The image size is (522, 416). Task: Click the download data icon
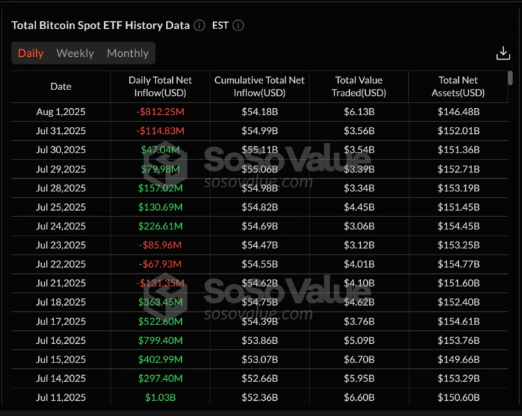tap(503, 53)
